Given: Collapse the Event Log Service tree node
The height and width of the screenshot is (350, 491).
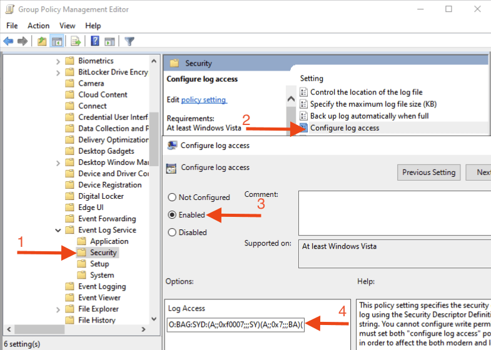Looking at the screenshot, I should [x=58, y=230].
